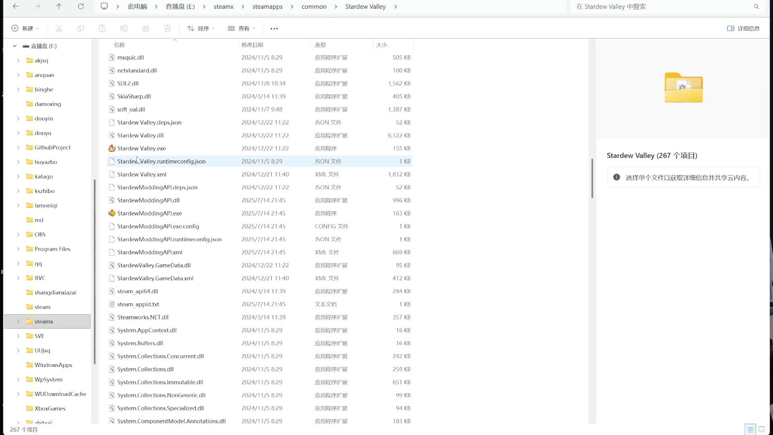The width and height of the screenshot is (773, 435).
Task: Click the Stardew Valley.xml file icon
Action: 112,174
